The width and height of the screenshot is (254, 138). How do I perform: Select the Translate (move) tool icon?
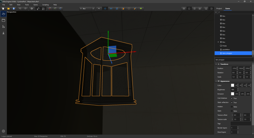pos(105,8)
